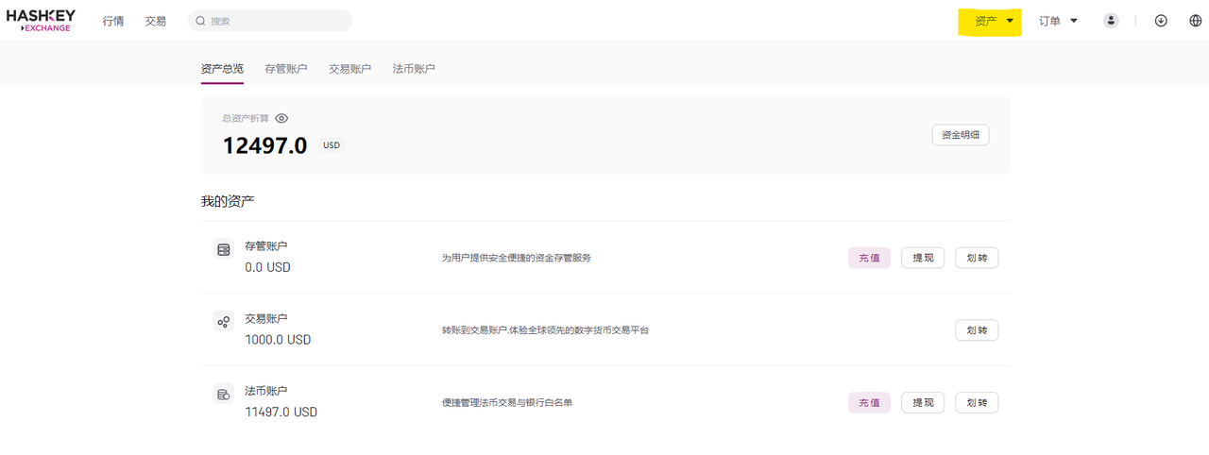Image resolution: width=1209 pixels, height=455 pixels.
Task: Expand the 订单 dropdown menu
Action: tap(1058, 21)
